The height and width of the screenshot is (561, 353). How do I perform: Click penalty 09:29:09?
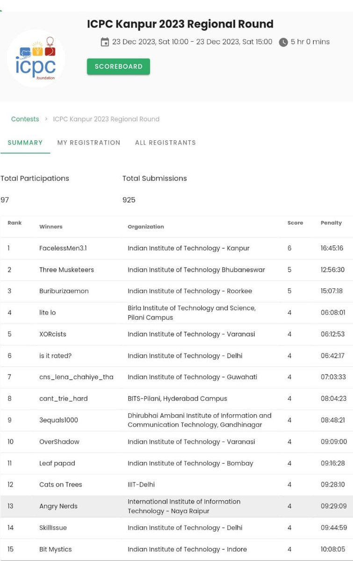tap(333, 506)
